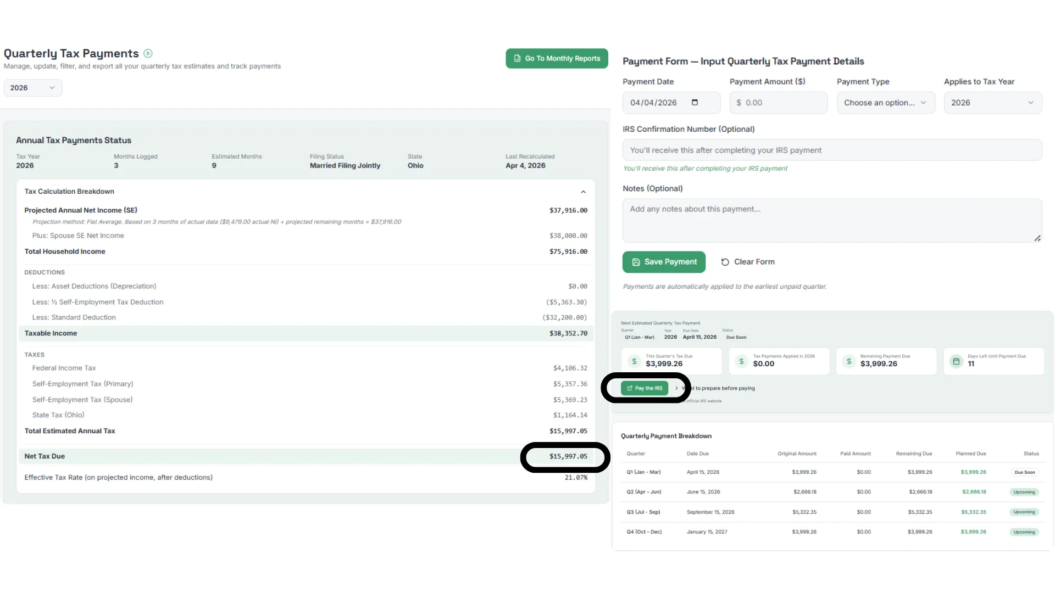Click into the Notes text area

(x=832, y=220)
